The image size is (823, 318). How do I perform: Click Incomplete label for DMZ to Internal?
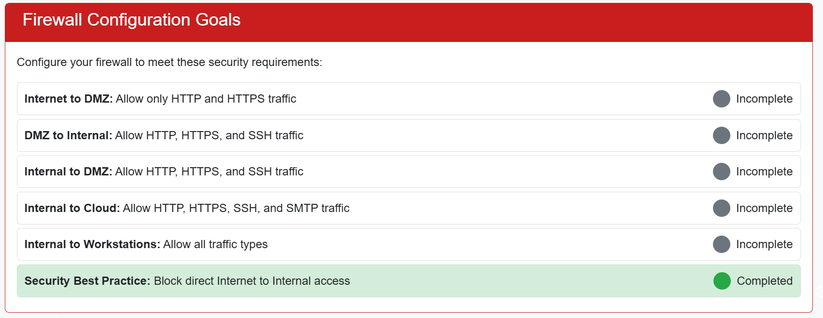(x=764, y=135)
